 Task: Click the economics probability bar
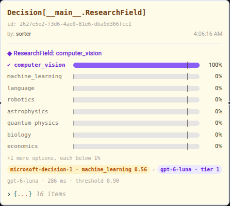coord(136,146)
